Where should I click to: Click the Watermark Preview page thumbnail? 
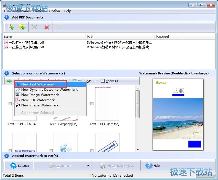(x=178, y=114)
